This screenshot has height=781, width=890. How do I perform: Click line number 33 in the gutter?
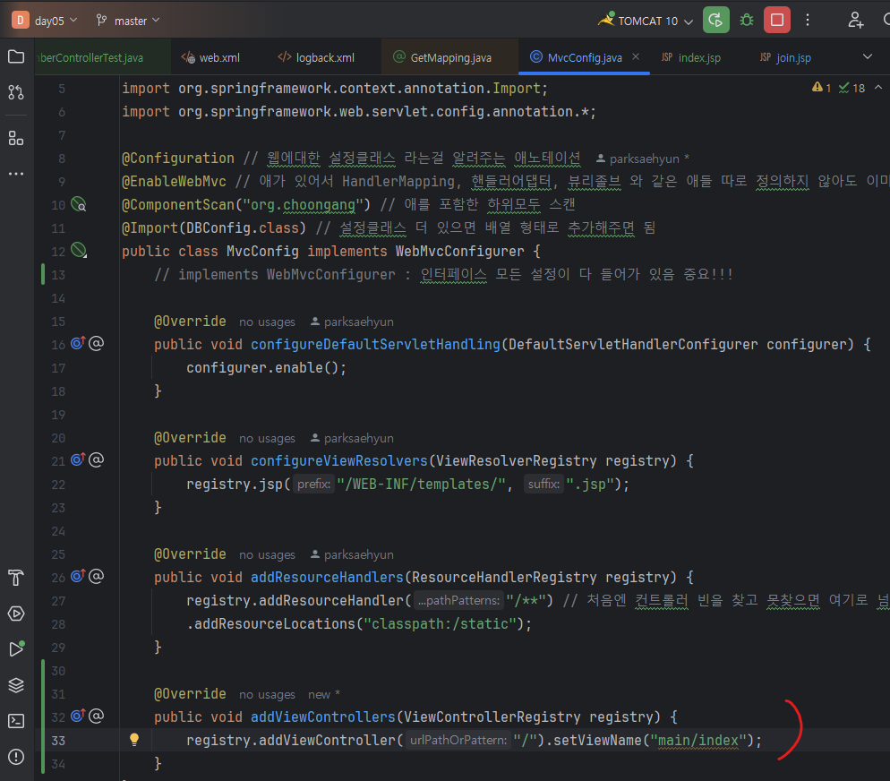pyautogui.click(x=58, y=740)
